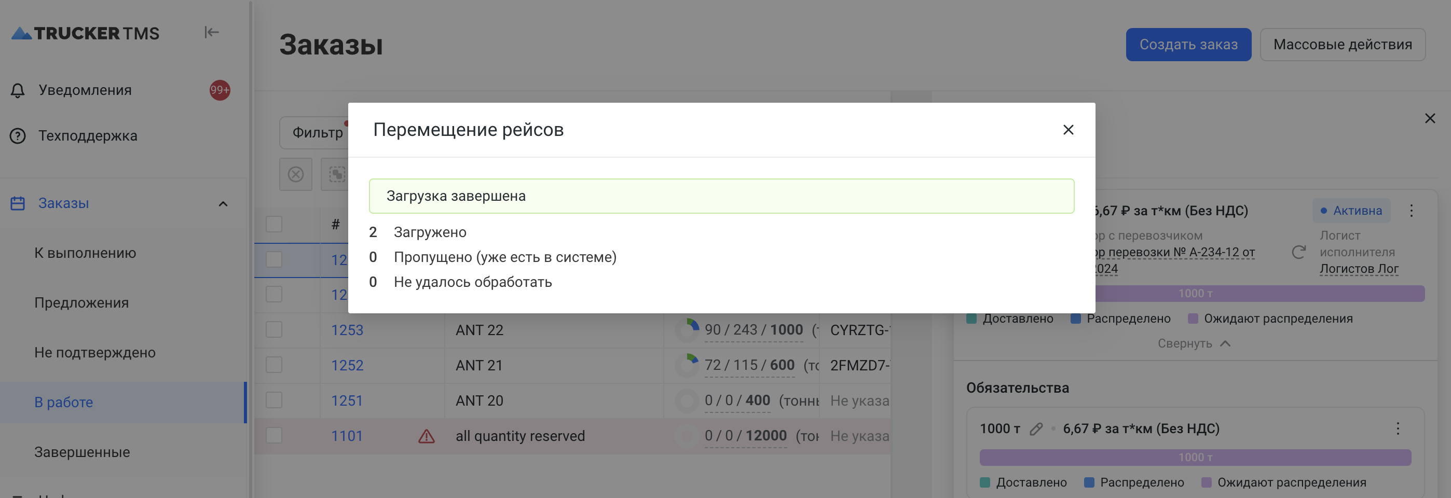Viewport: 1451px width, 498px height.
Task: Open договор перевозки № А-234-12 link
Action: click(x=1174, y=260)
